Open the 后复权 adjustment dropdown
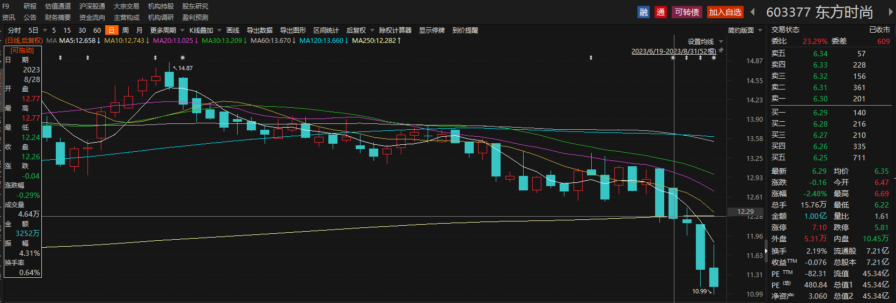 359,30
